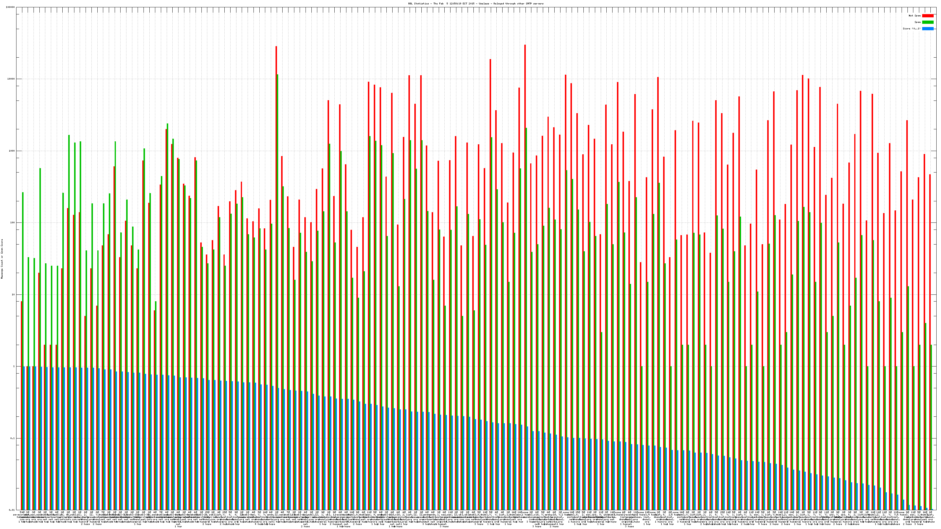Click the RBL Statistics chart title

[475, 4]
